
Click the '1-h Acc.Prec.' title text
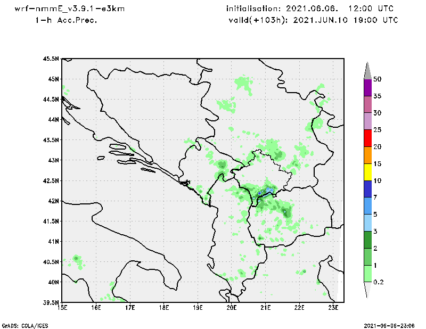(x=66, y=20)
